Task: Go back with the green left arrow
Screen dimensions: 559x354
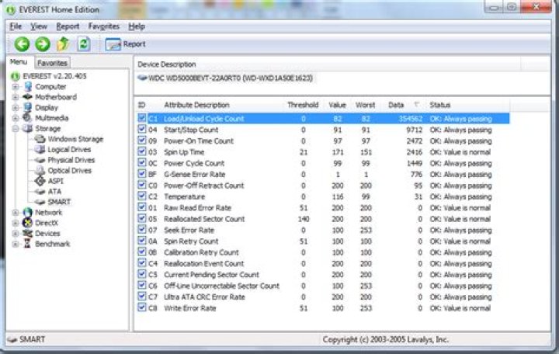Action: click(22, 44)
